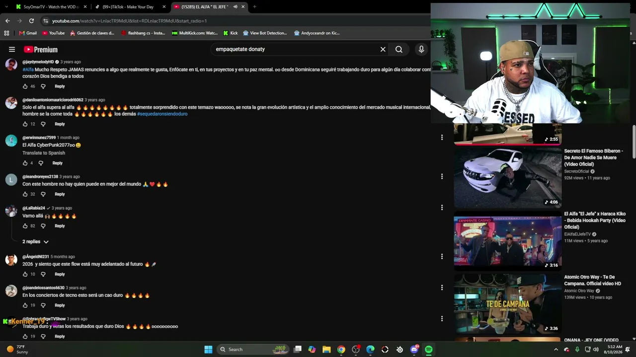Close the TikTok tab
Viewport: 636px width, 357px height.
[164, 7]
